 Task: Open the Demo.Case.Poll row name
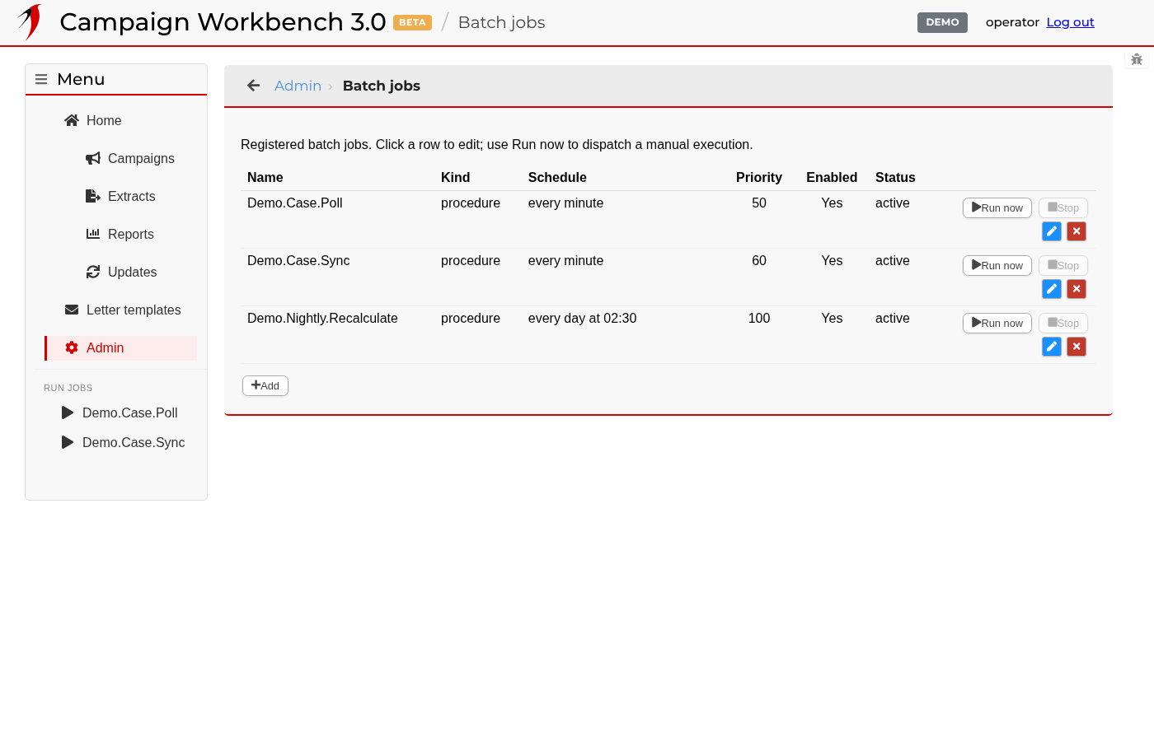(295, 203)
